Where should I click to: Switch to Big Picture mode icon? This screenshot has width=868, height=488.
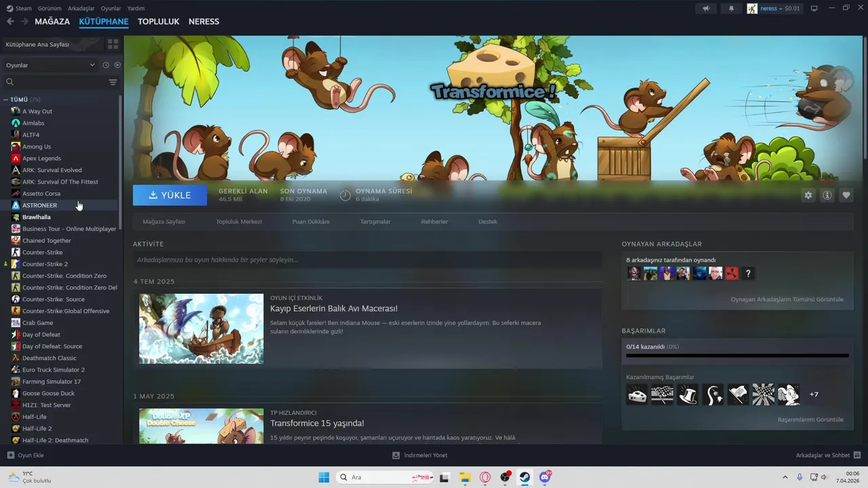(814, 8)
